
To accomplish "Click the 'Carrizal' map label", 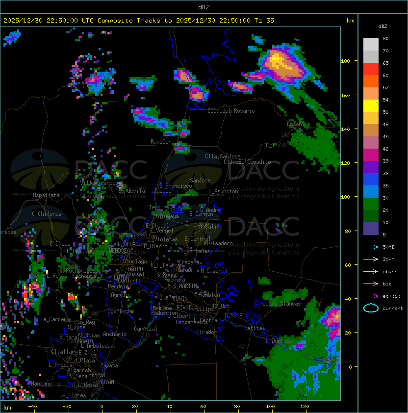I will pos(146,329).
